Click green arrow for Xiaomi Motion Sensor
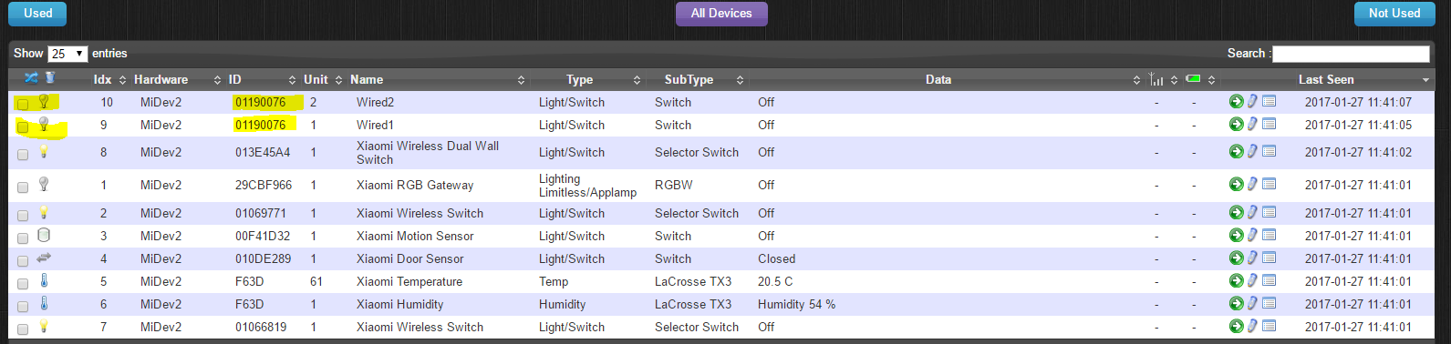Image resolution: width=1451 pixels, height=344 pixels. click(x=1236, y=235)
